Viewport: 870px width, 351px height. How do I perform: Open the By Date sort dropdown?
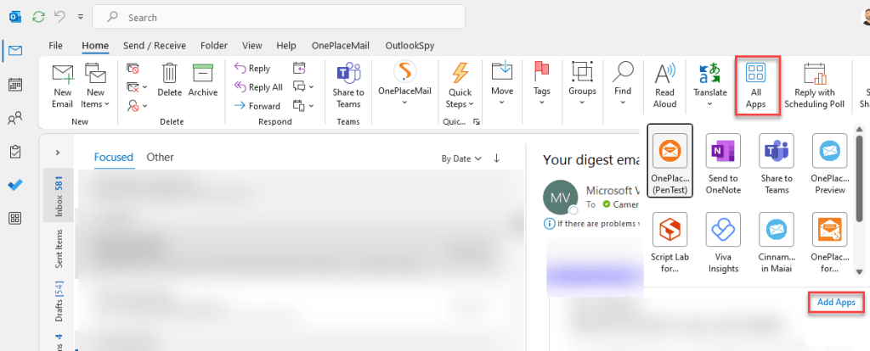(x=461, y=159)
